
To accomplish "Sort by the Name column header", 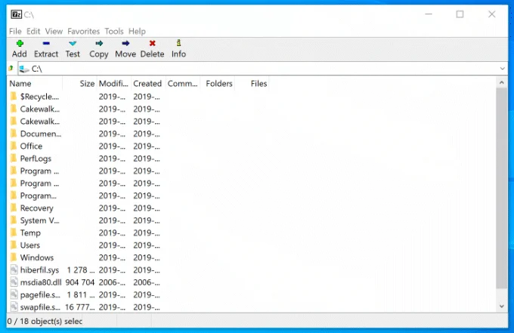I will pyautogui.click(x=35, y=84).
